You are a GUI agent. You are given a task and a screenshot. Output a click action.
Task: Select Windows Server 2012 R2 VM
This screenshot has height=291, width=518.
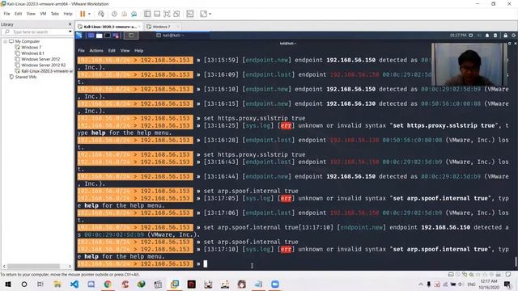(43, 65)
